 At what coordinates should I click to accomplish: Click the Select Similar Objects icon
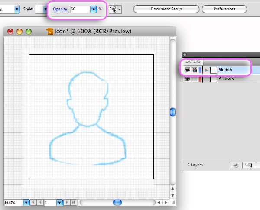coord(113,9)
